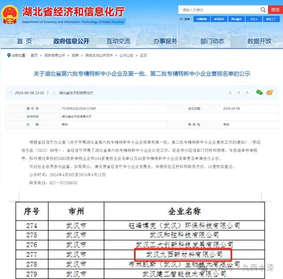This screenshot has height=279, width=283.
Task: Open the 首页 navigation tab
Action: coord(24,41)
